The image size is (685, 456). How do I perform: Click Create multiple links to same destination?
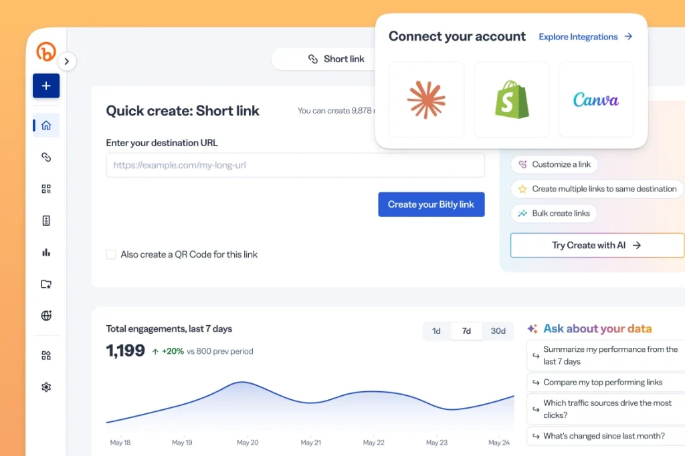tap(597, 189)
